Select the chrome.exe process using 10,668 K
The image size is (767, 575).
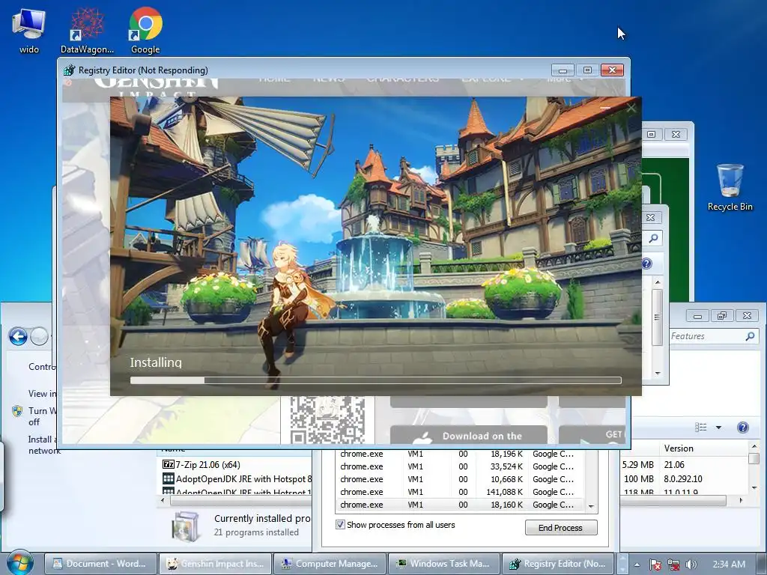tap(461, 479)
